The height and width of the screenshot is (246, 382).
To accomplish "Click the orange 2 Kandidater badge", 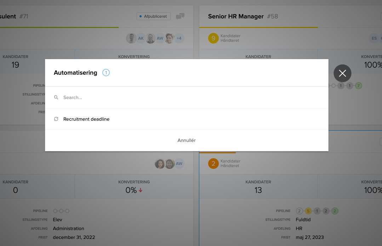I will pos(213,164).
